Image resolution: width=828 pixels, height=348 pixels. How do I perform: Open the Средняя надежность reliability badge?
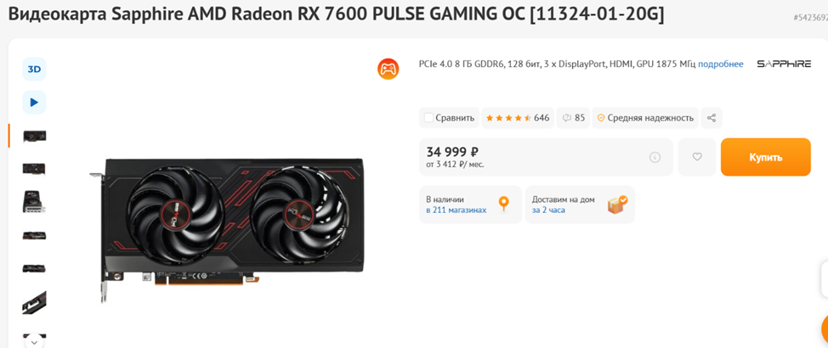[645, 118]
